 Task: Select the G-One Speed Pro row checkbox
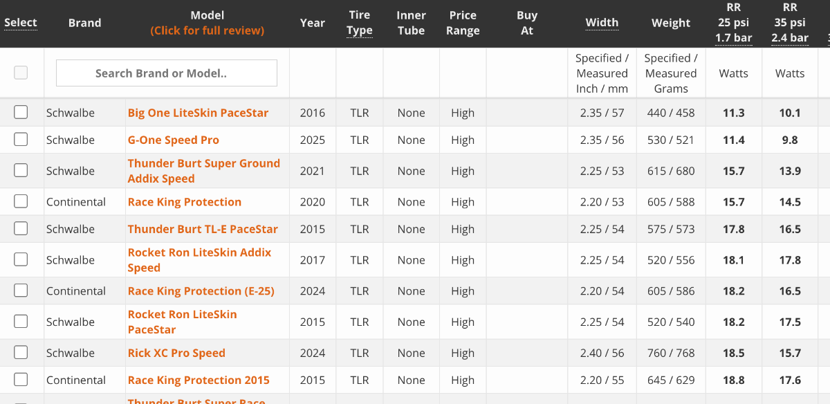click(x=21, y=139)
